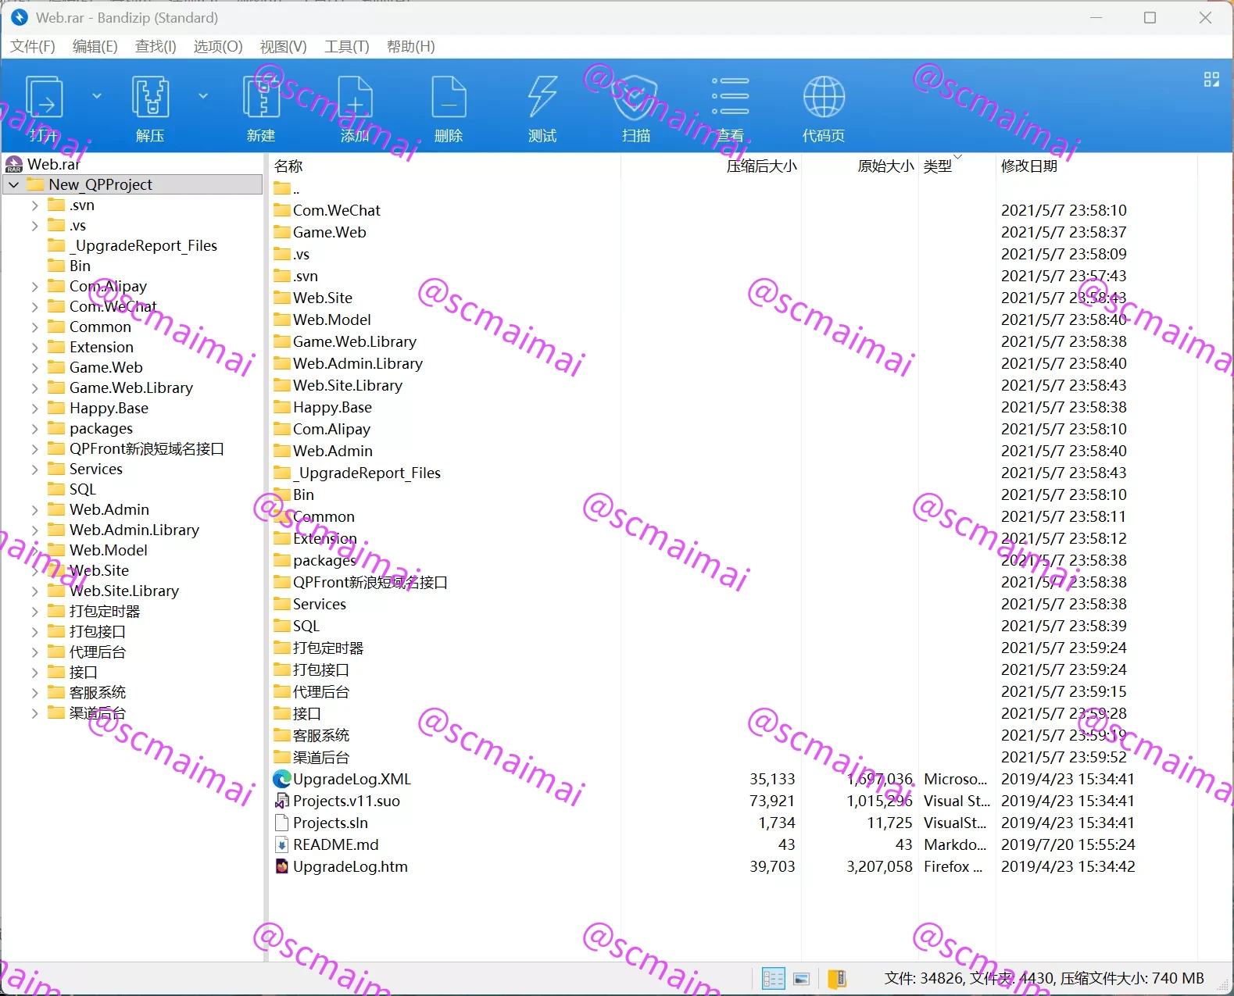Select Web.Admin.Library in the file list
The image size is (1234, 996).
click(358, 363)
